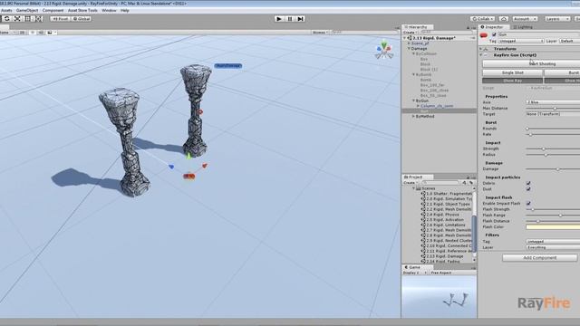Viewport: 580px width, 326px height.
Task: Click the red Gun object icon in Inspector
Action: 484,35
